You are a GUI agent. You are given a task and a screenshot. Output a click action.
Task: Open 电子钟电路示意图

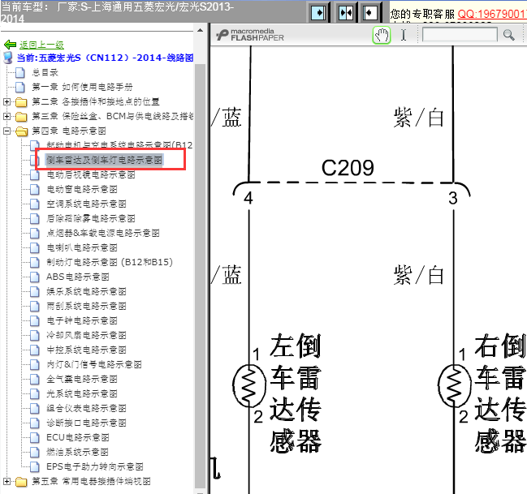[82, 320]
